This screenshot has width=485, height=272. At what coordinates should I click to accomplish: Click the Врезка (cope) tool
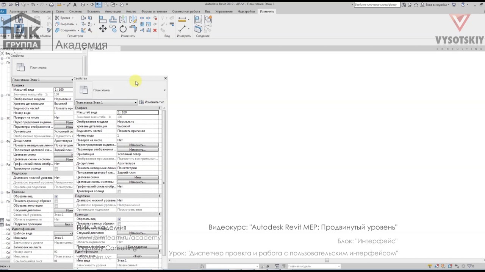63,18
